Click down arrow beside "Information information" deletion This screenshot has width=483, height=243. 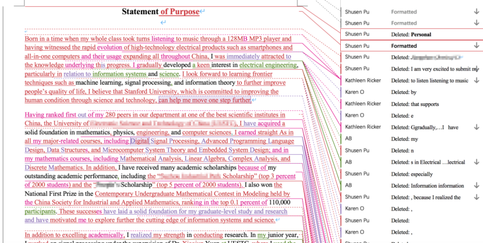click(476, 185)
